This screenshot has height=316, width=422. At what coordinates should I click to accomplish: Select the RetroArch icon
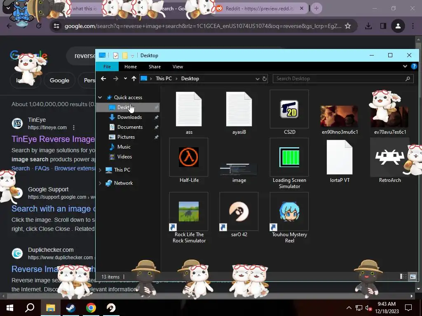(390, 157)
